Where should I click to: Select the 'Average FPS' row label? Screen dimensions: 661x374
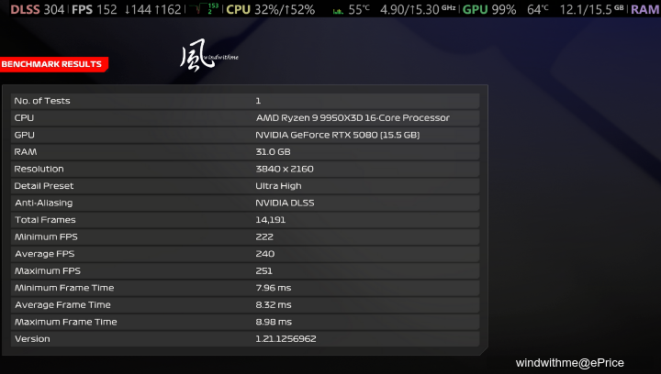pos(45,254)
